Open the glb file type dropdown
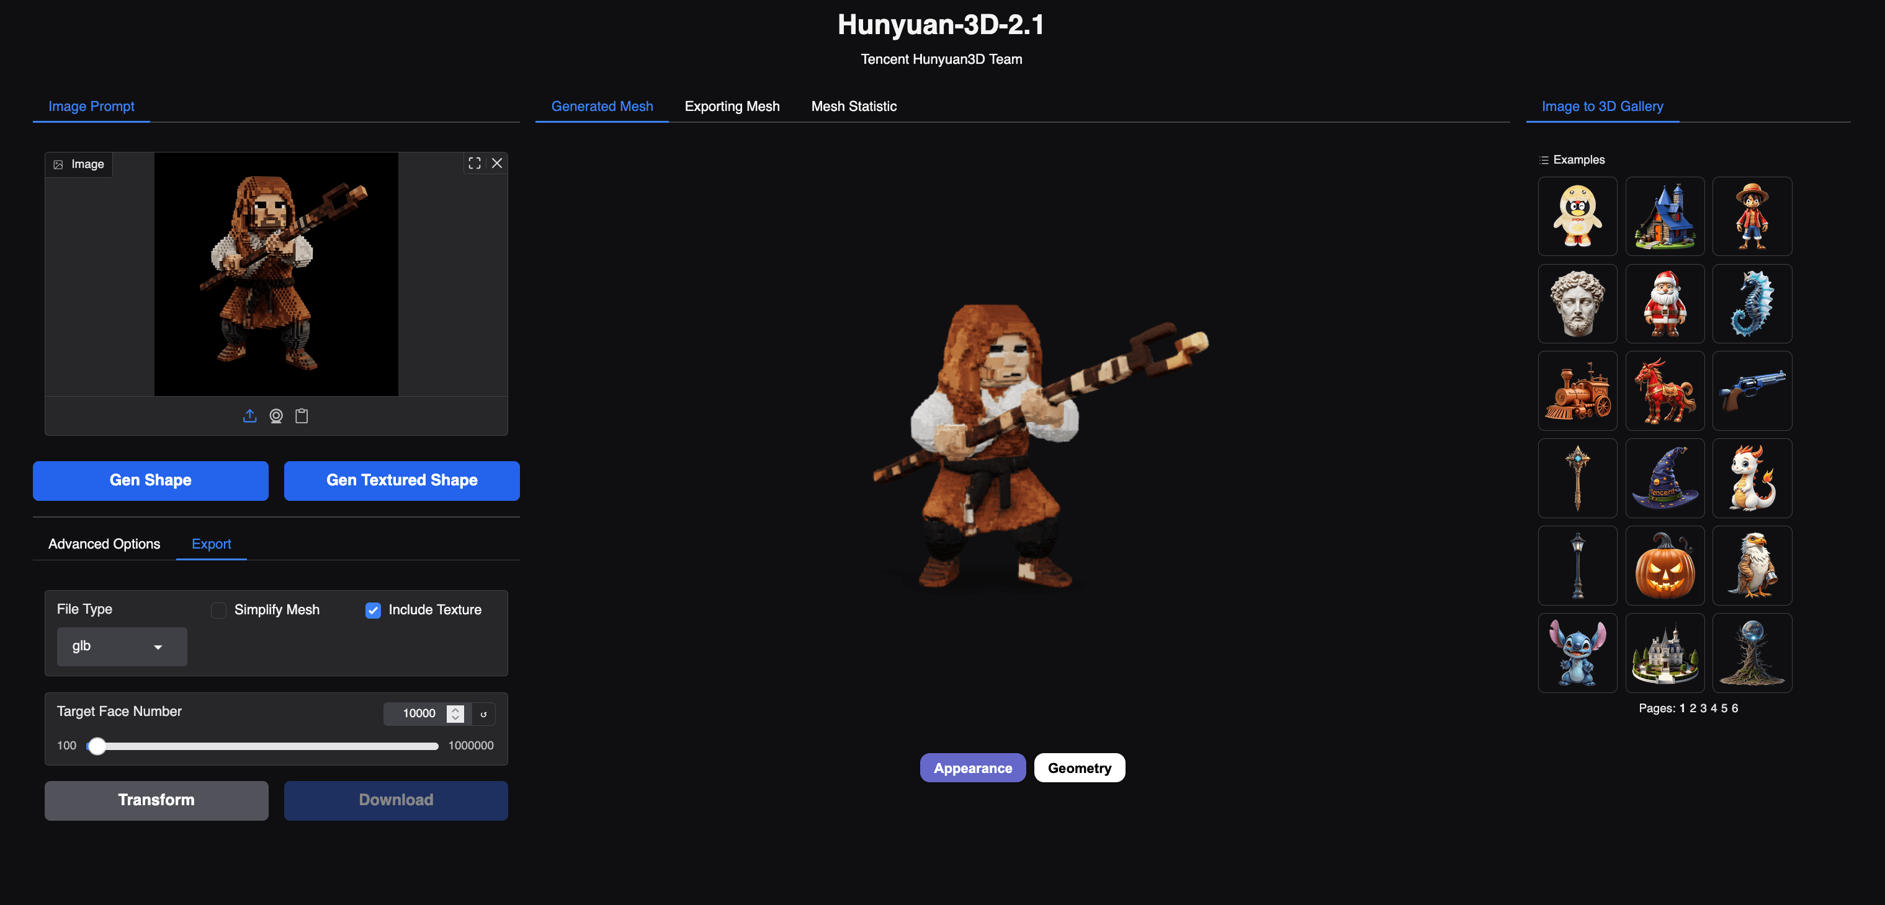This screenshot has width=1885, height=905. (x=122, y=647)
